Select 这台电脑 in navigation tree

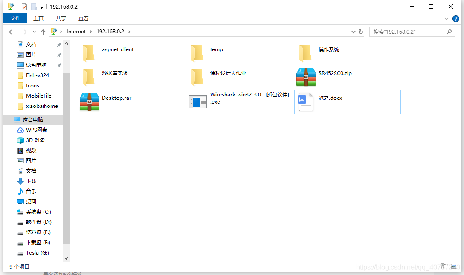33,120
